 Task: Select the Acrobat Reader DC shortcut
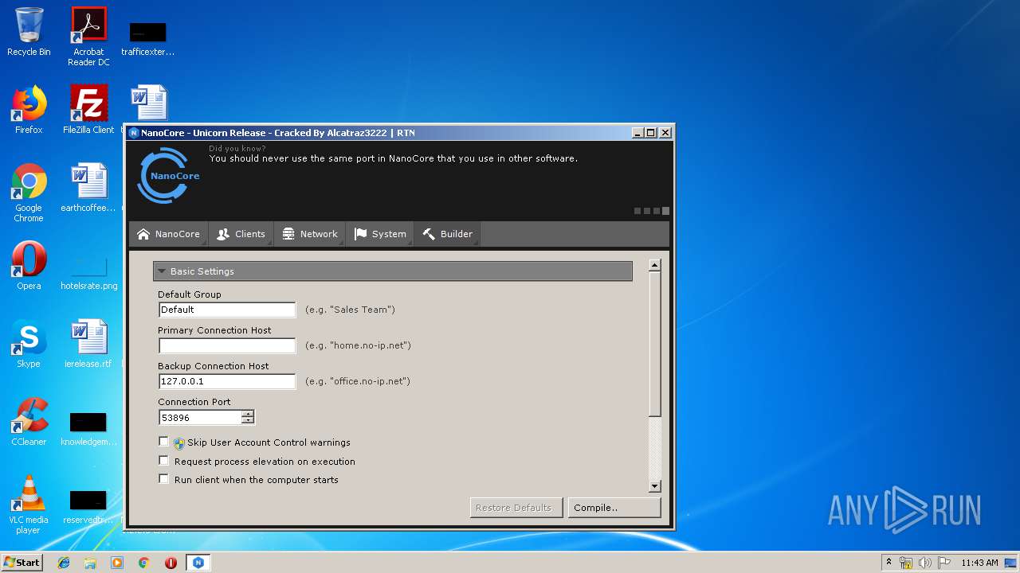(88, 37)
